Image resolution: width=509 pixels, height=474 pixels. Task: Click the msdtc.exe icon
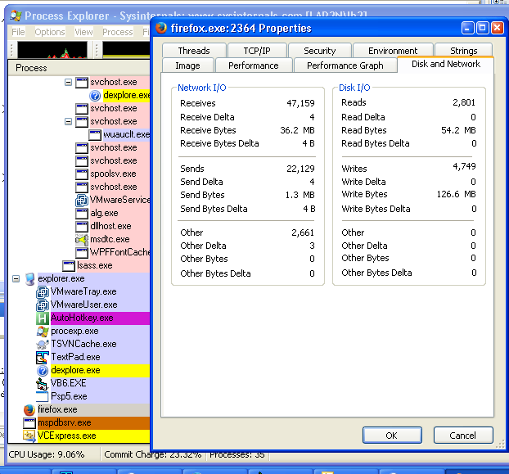click(82, 240)
